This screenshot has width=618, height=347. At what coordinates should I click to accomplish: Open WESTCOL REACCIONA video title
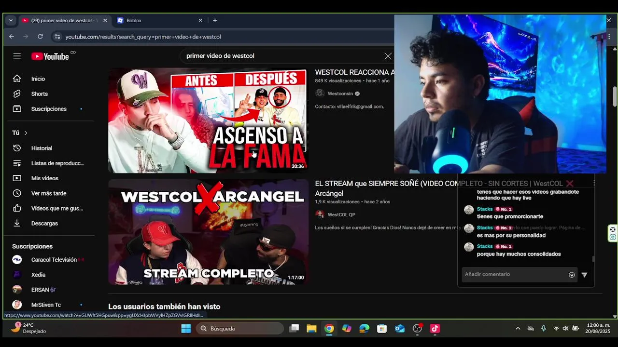coord(355,72)
